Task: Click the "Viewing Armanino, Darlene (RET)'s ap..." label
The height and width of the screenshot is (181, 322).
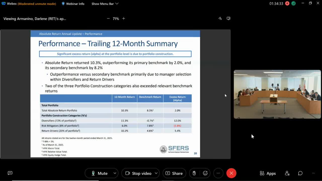Action: (x=35, y=19)
